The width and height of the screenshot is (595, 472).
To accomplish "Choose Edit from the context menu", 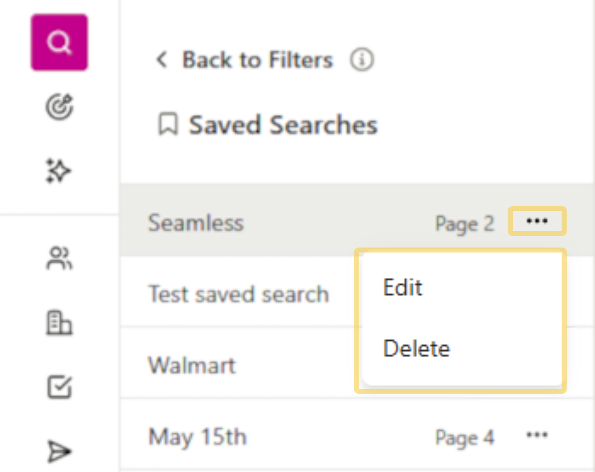I will pyautogui.click(x=402, y=288).
